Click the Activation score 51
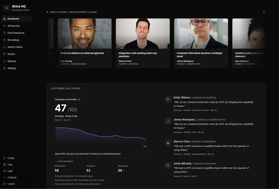Screen dimensions: 279x189 point(88,171)
